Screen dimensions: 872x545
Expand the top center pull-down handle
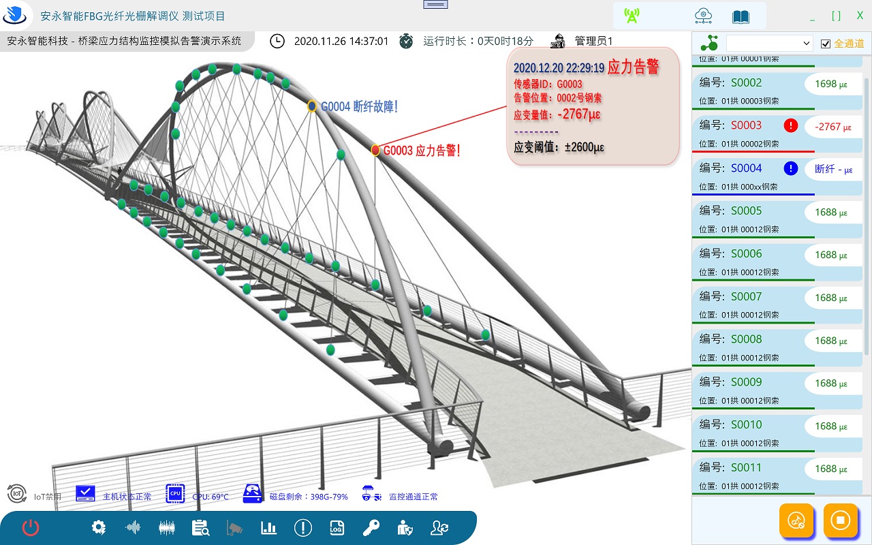tap(435, 4)
